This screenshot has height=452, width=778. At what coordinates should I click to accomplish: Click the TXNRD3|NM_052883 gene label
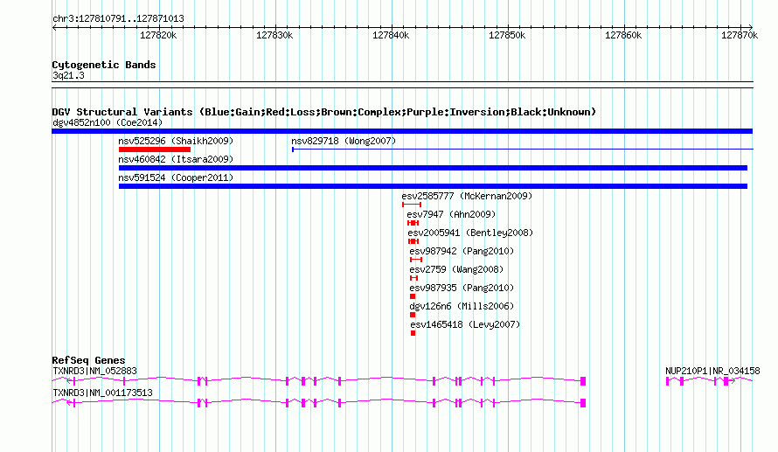tap(94, 371)
